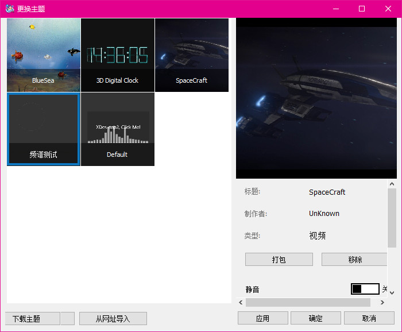Click the large SpaceCraft preview image
The image size is (402, 332).
pos(316,98)
